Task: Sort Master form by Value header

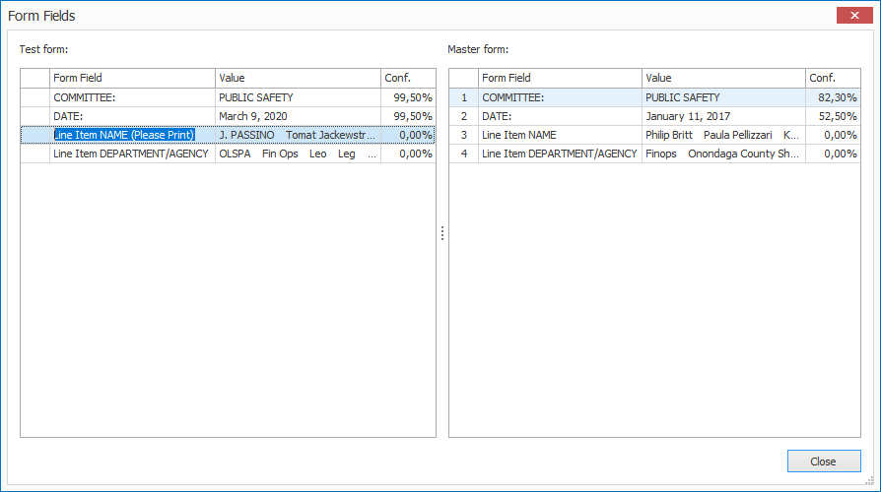Action: (x=723, y=78)
